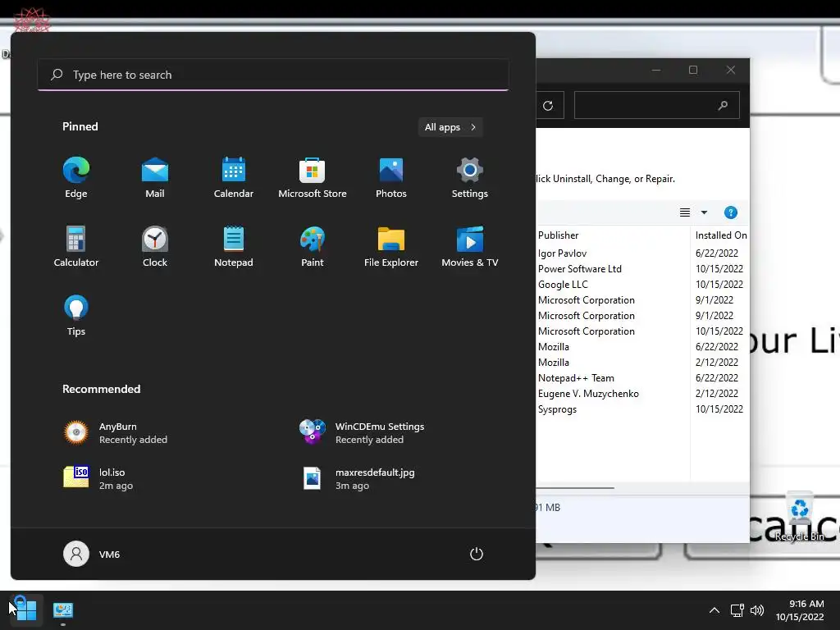The image size is (840, 630).
Task: Click the Windows Start button on taskbar
Action: tap(25, 610)
